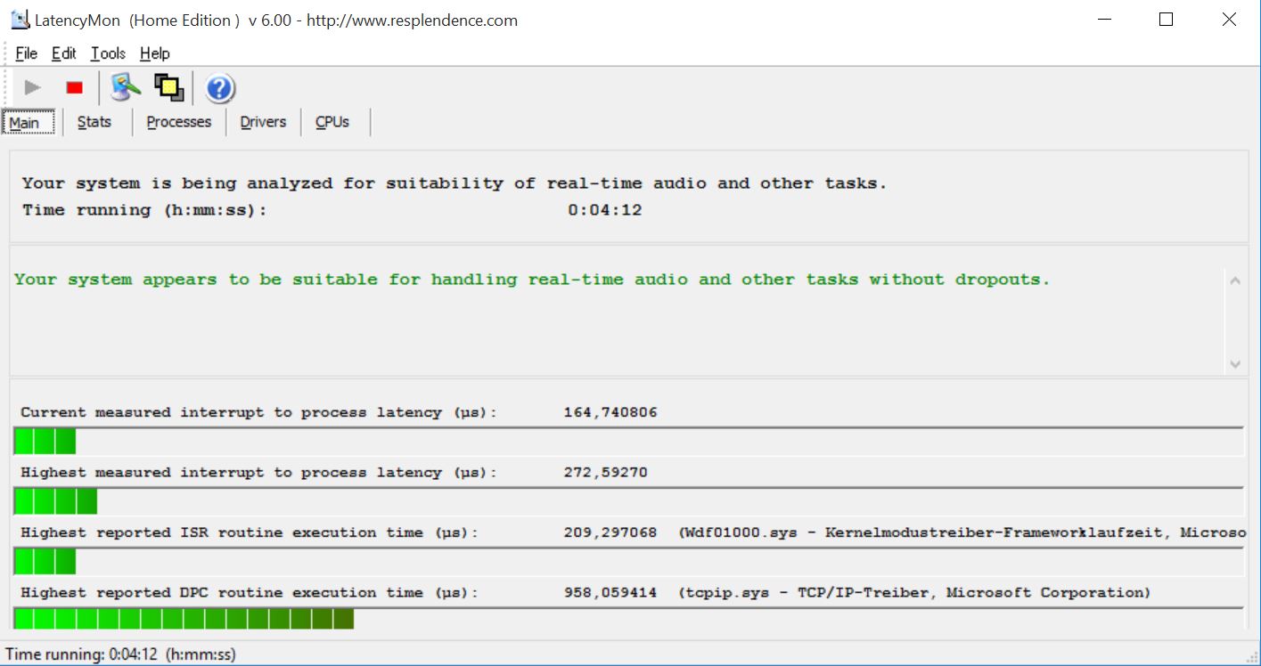Click 'Highest measured interrupt to process latency' label
The height and width of the screenshot is (666, 1261).
[258, 473]
